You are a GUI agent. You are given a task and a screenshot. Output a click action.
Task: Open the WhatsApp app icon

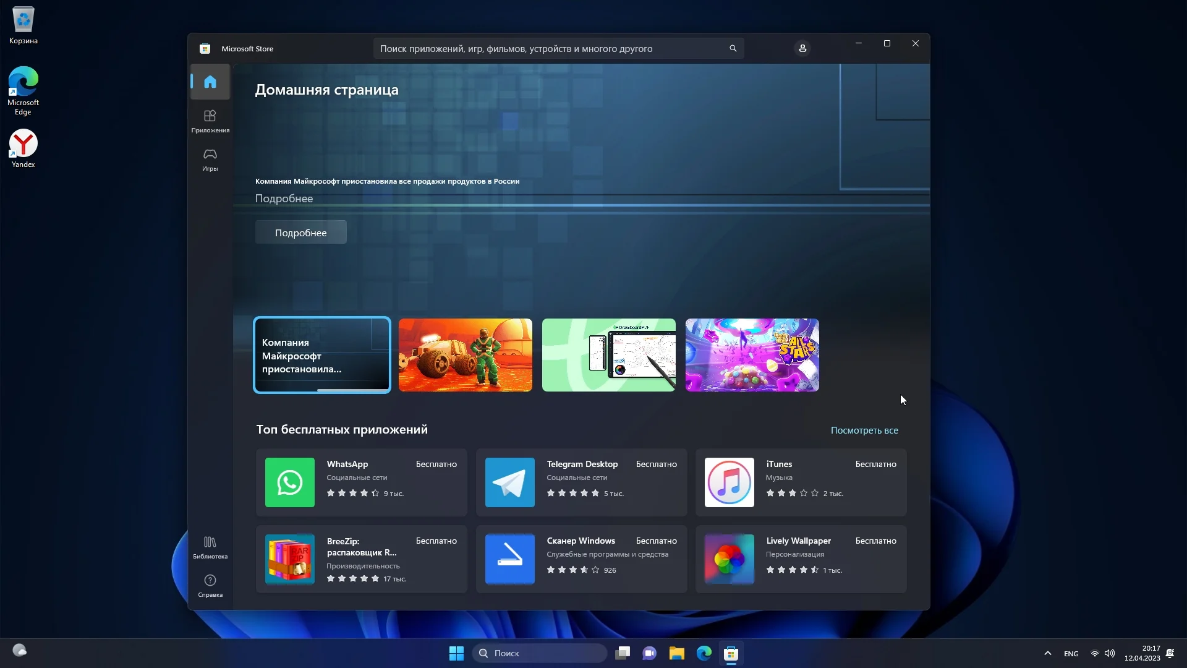[289, 482]
